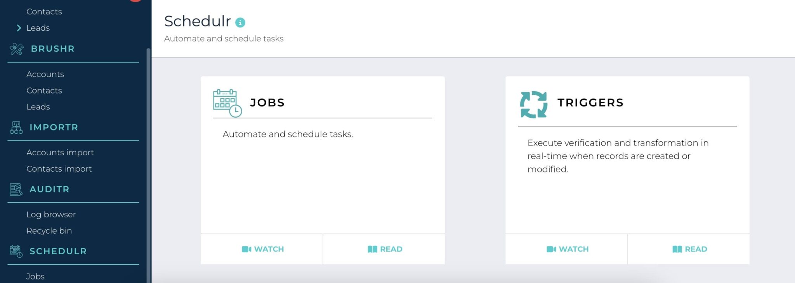Navigate to Accounts import
The width and height of the screenshot is (795, 283).
pyautogui.click(x=60, y=152)
